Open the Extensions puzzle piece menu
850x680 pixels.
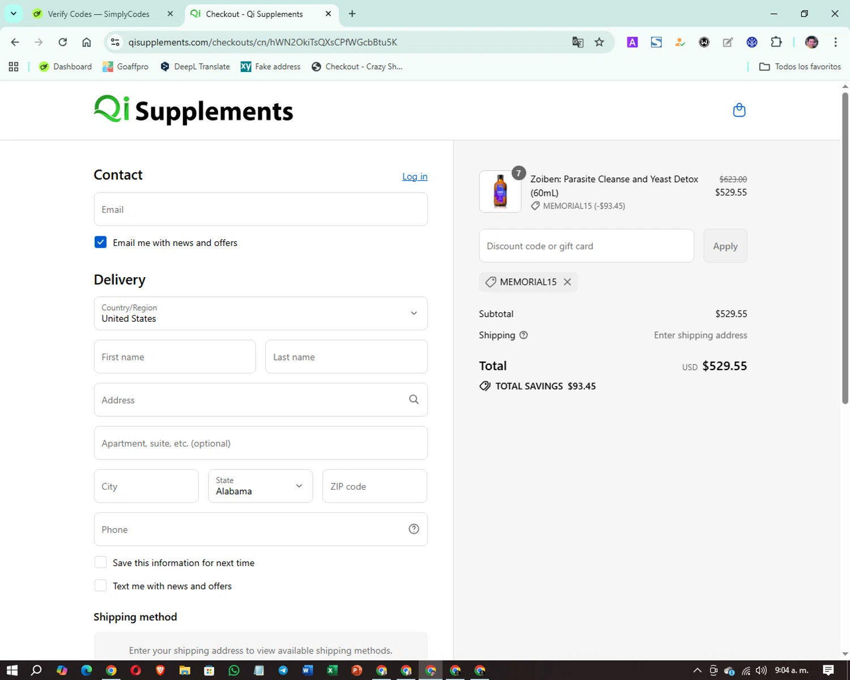tap(776, 42)
